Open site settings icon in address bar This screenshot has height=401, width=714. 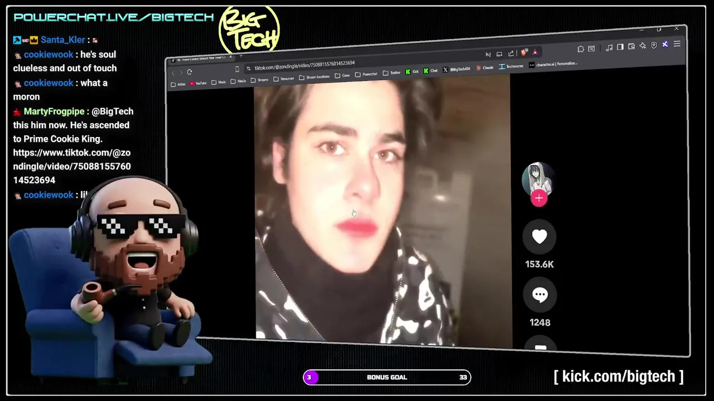[248, 69]
